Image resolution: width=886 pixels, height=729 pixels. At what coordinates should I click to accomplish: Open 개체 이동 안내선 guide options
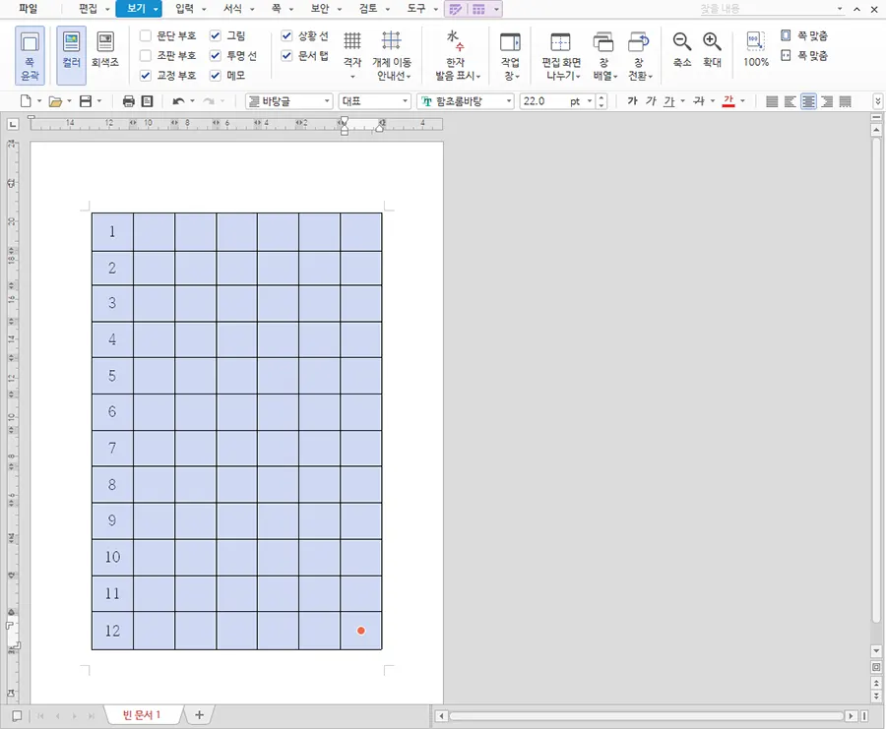click(392, 55)
